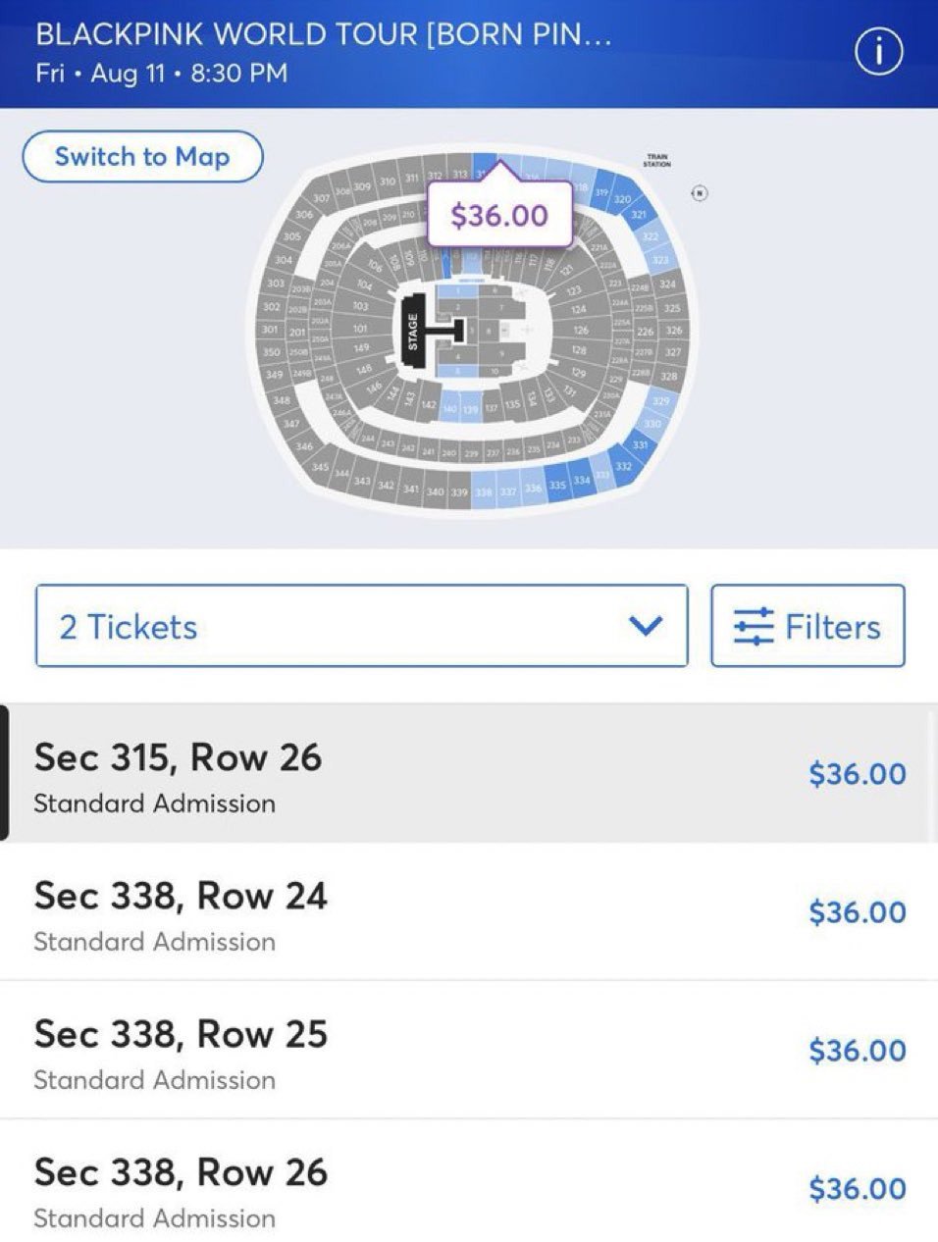
Task: Click the $36.00 price tooltip on map
Action: pyautogui.click(x=499, y=215)
